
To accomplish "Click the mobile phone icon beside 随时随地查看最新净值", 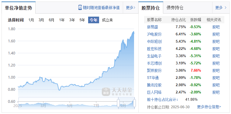I will pyautogui.click(x=80, y=8).
